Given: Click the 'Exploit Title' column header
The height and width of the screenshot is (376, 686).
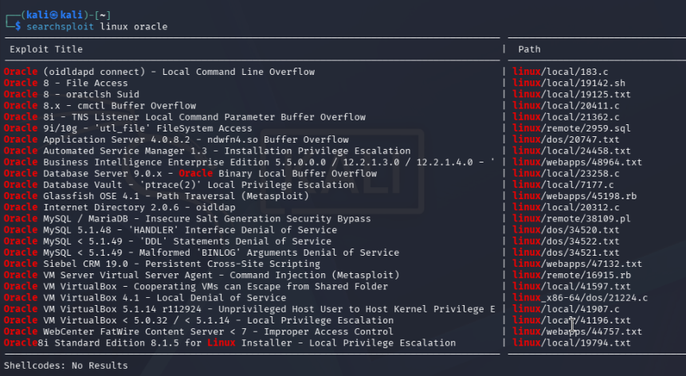Looking at the screenshot, I should pos(46,49).
